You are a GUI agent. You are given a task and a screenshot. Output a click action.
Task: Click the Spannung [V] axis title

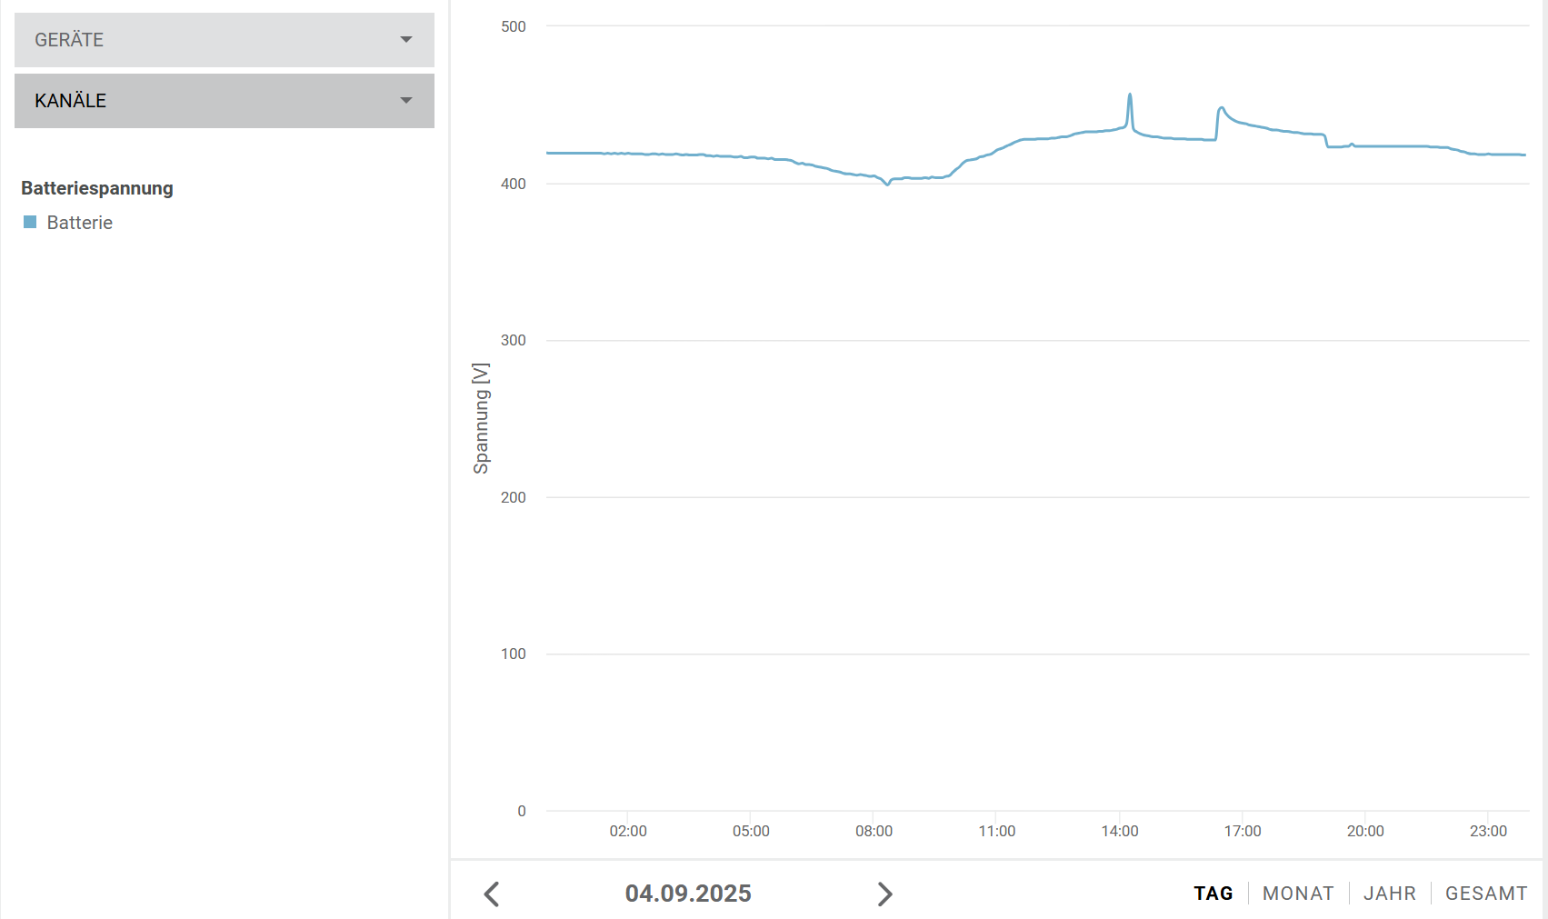point(481,418)
